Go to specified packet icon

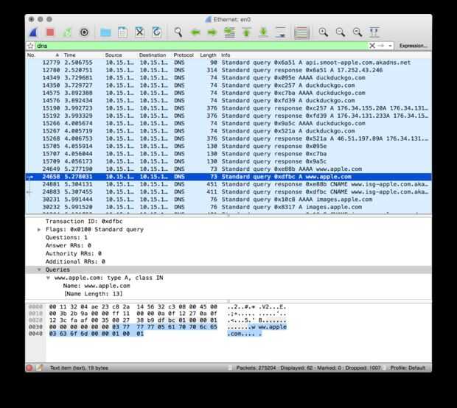point(229,32)
